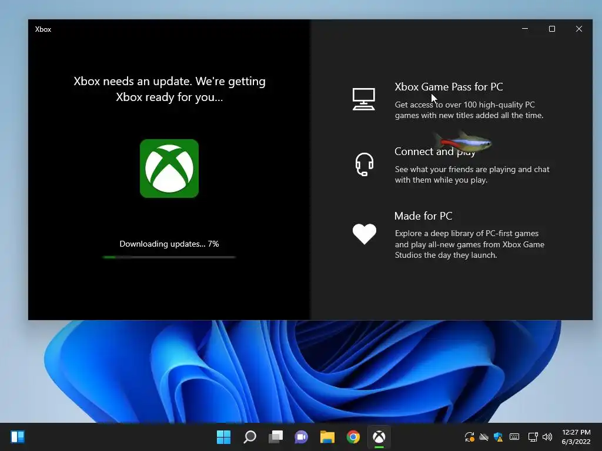Click the PC monitor icon for Game Pass

coord(363,99)
